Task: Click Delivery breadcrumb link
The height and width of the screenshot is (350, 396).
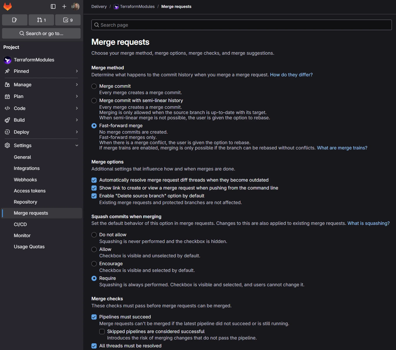Action: (x=99, y=6)
